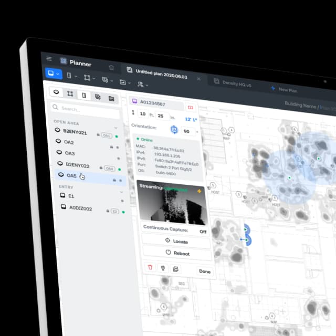Open dropdown arrow next to doorway tool

(76, 76)
